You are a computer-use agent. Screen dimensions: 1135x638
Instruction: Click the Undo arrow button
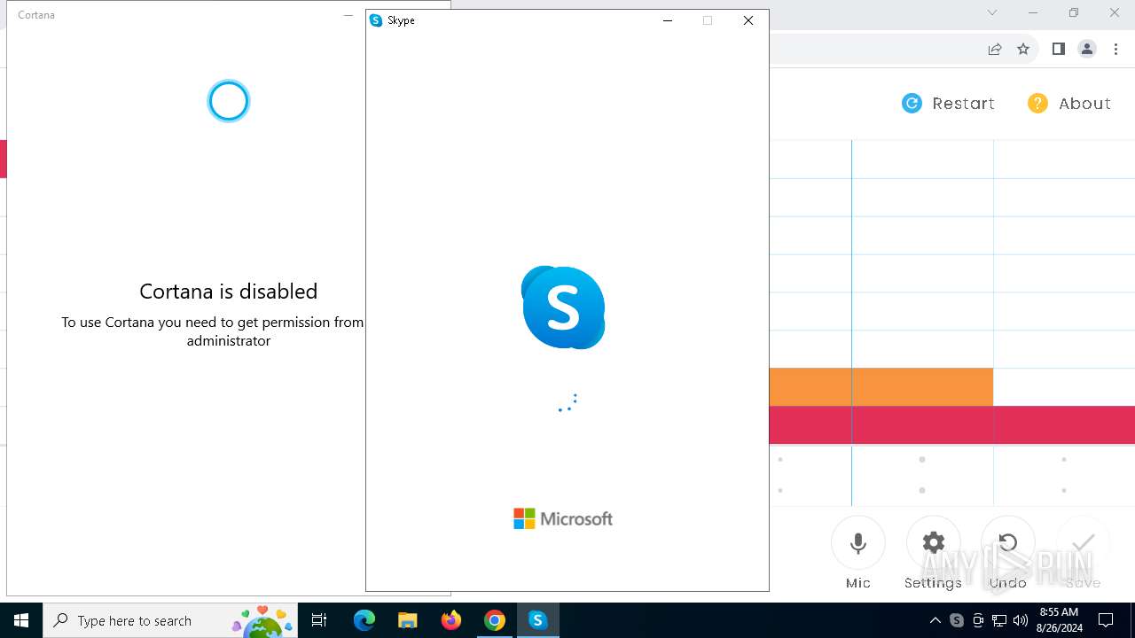pyautogui.click(x=1008, y=543)
